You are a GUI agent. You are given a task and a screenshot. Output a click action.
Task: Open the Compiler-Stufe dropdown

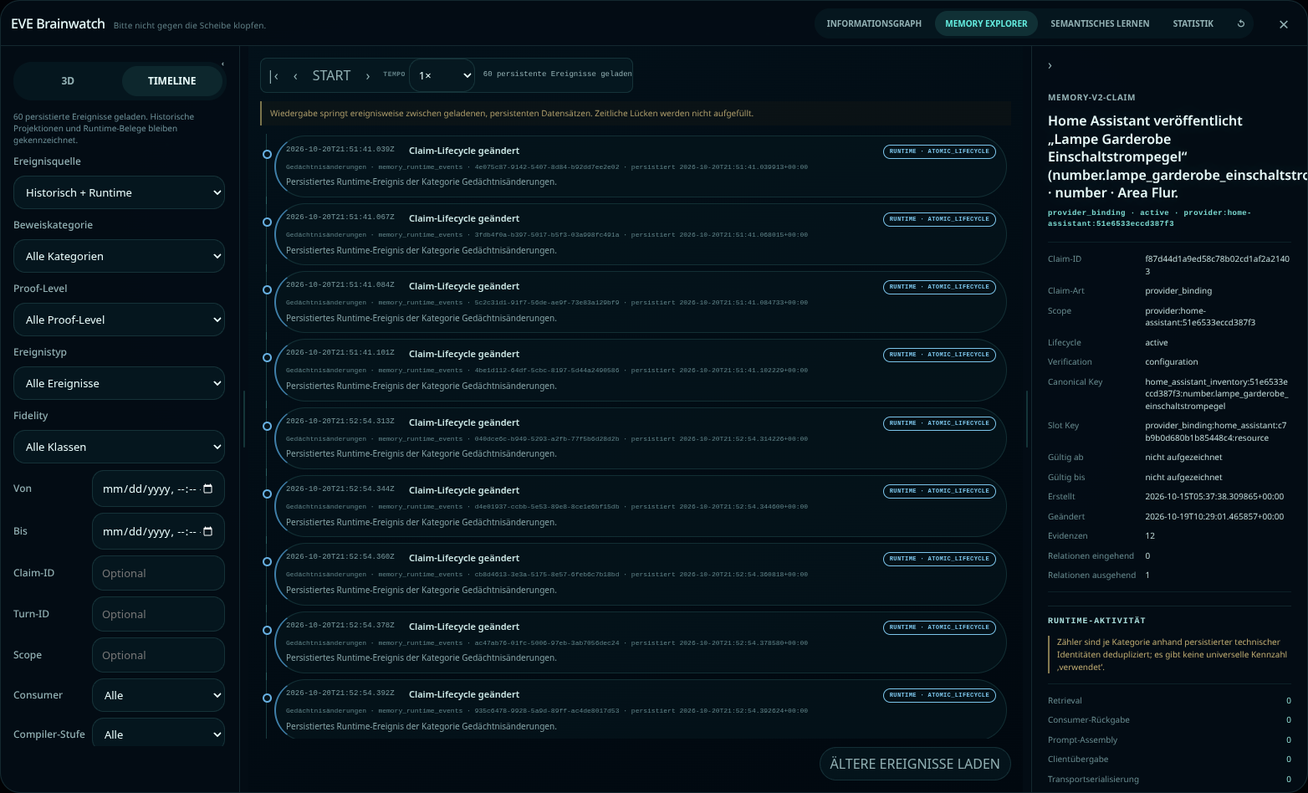point(158,733)
